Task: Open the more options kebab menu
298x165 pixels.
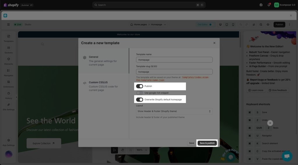Action: (x=290, y=24)
